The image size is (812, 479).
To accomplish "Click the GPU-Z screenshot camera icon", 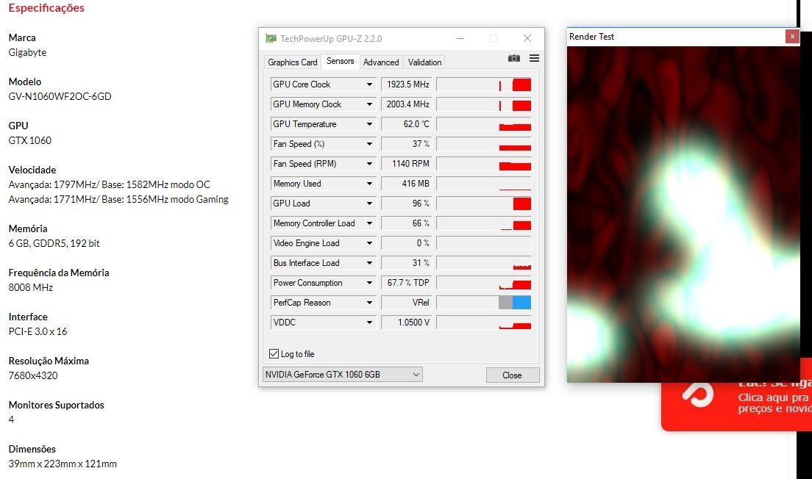I will pyautogui.click(x=513, y=58).
